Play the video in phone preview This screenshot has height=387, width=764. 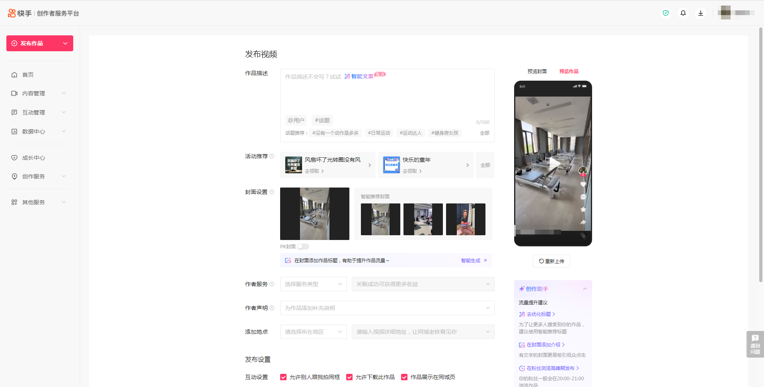click(555, 163)
